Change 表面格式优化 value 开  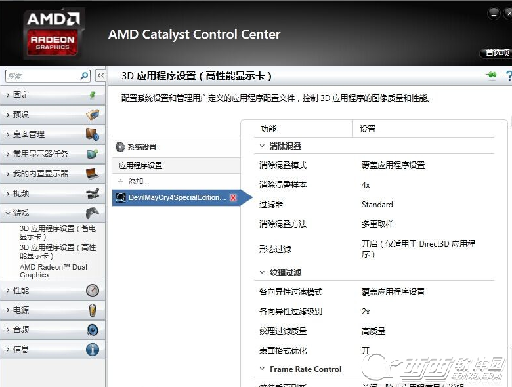366,350
